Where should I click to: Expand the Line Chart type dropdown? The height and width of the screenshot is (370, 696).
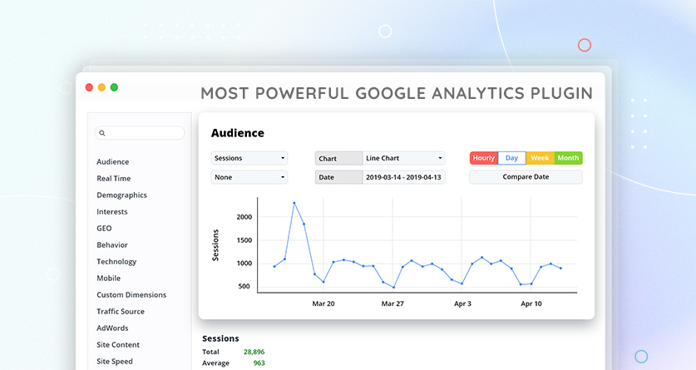pos(404,158)
